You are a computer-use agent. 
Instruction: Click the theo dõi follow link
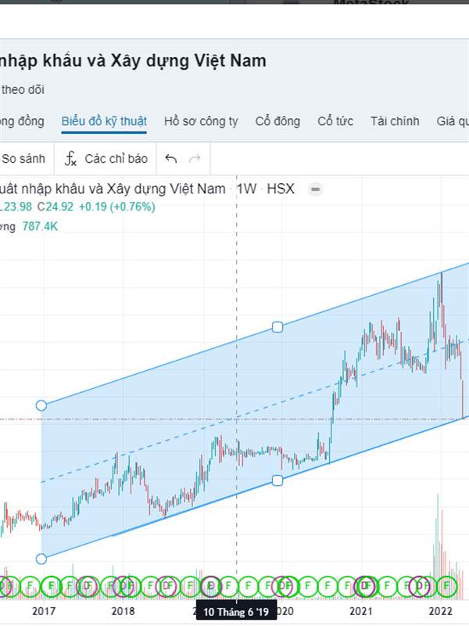coord(23,90)
